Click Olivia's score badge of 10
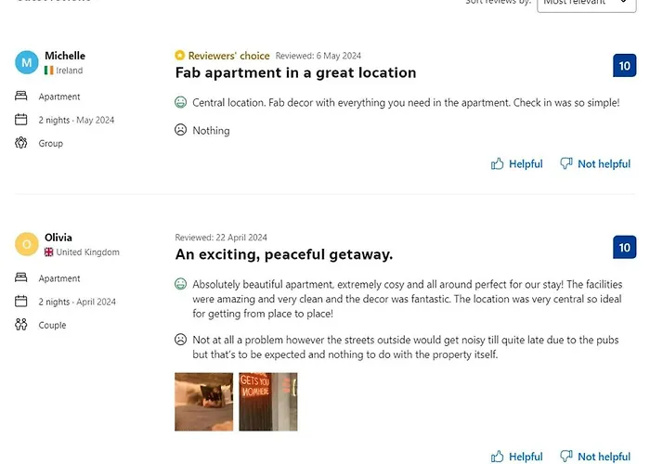 [624, 248]
